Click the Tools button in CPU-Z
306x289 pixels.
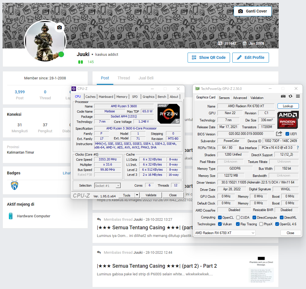point(126,195)
